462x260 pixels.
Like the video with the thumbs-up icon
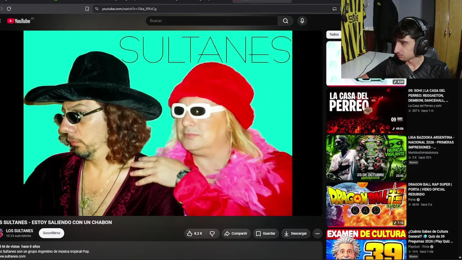194,234
